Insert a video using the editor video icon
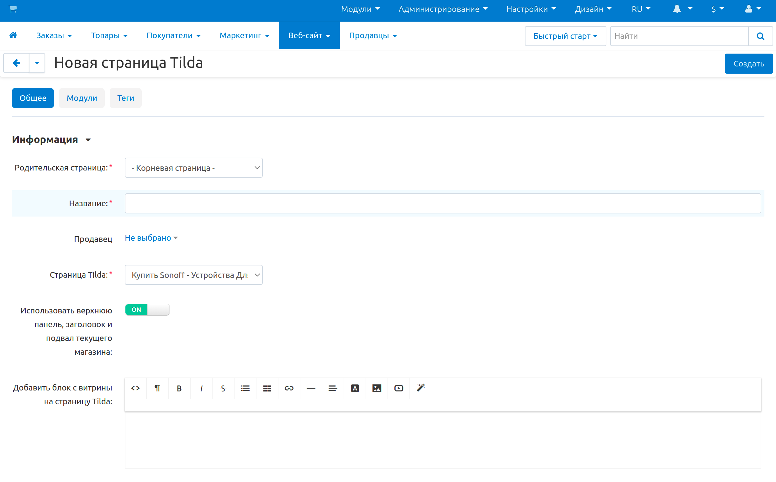Screen dimensions: 776x482 (x=399, y=388)
